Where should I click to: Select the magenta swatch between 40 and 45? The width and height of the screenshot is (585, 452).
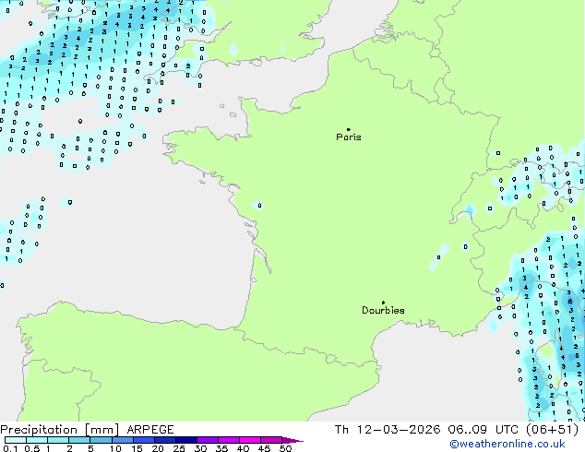pyautogui.click(x=250, y=440)
